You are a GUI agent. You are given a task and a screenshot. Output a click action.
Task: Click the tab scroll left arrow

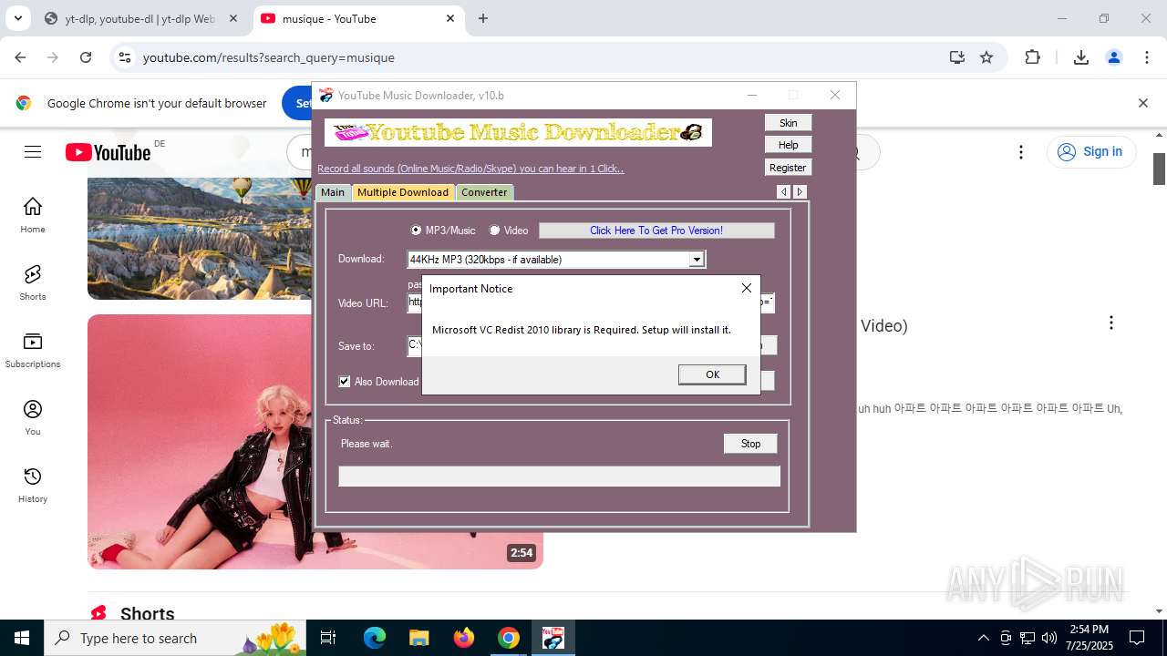[783, 191]
